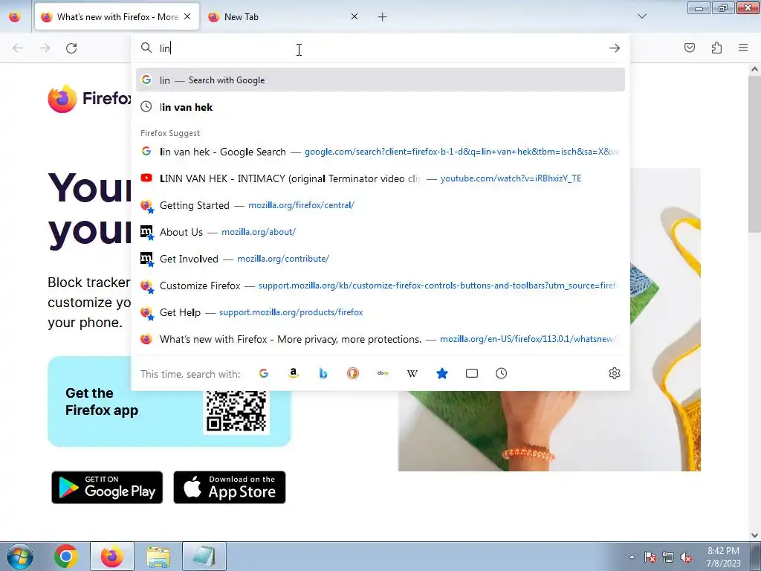
Task: Click the Firefox View icon in the tab bar
Action: [x=15, y=17]
